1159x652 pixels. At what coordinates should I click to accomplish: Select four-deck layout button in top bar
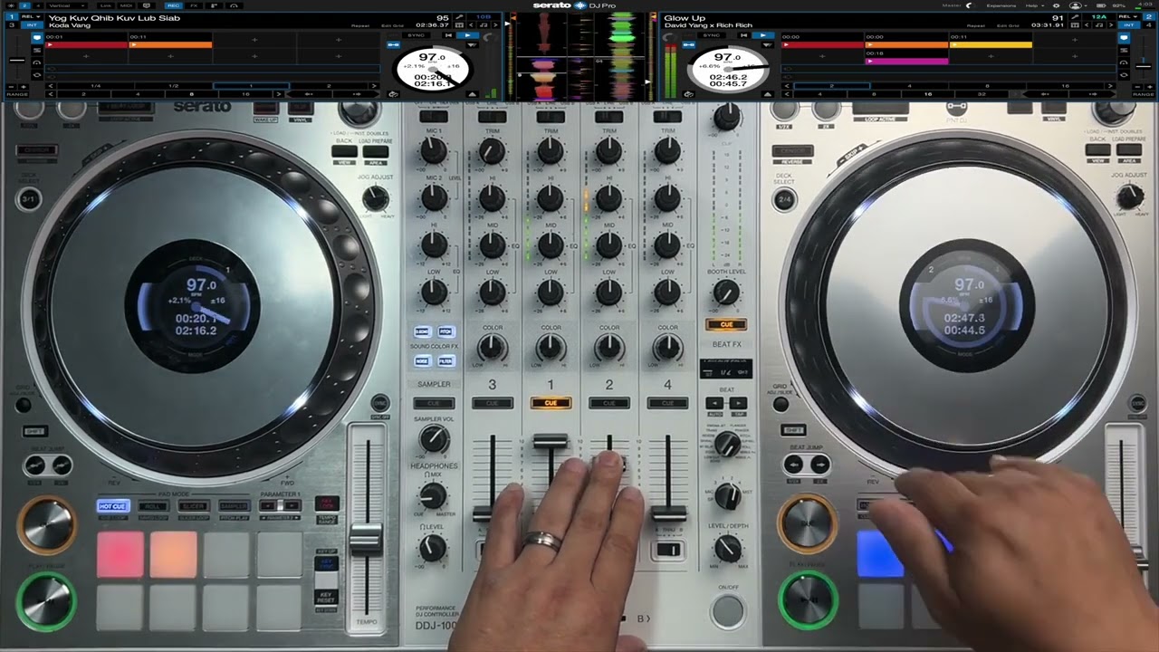coord(38,5)
